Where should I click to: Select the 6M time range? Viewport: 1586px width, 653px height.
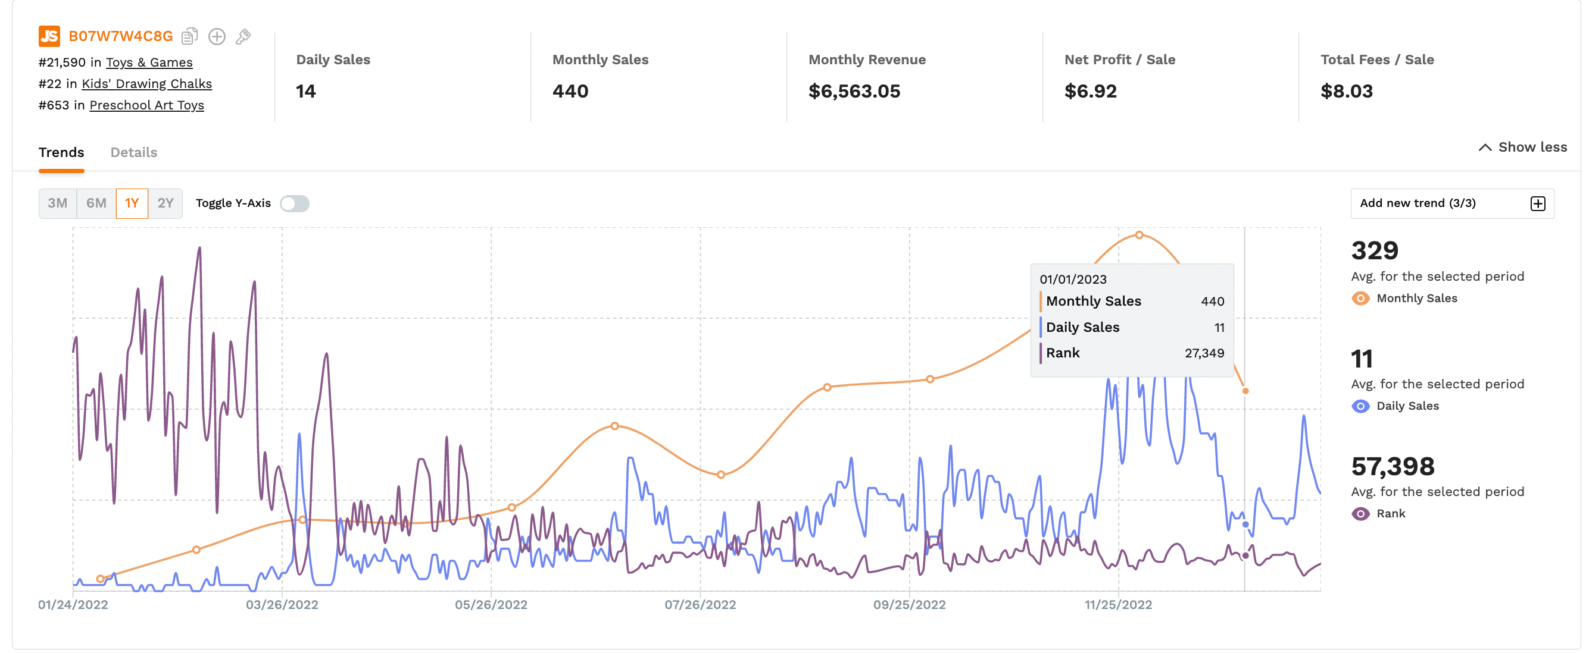[96, 203]
